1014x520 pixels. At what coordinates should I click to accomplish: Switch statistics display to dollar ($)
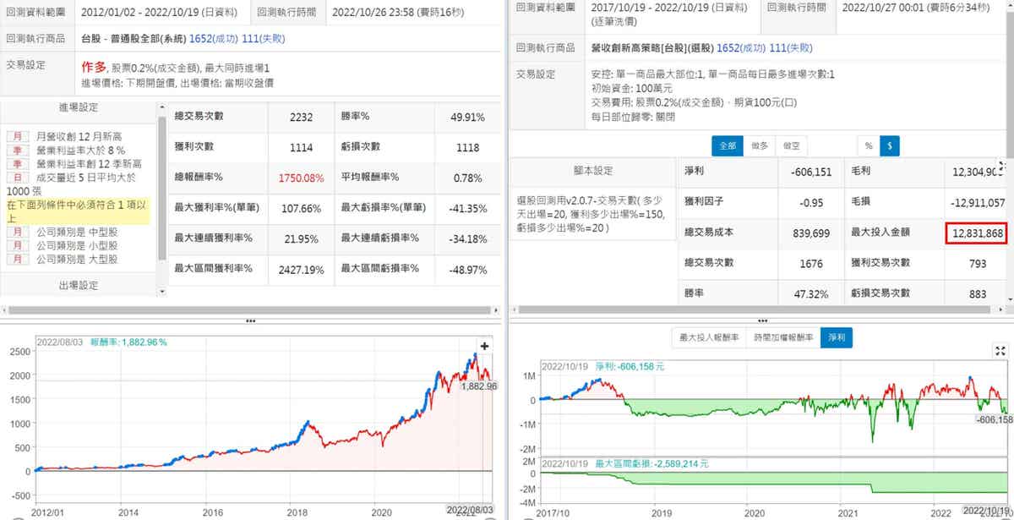point(888,146)
